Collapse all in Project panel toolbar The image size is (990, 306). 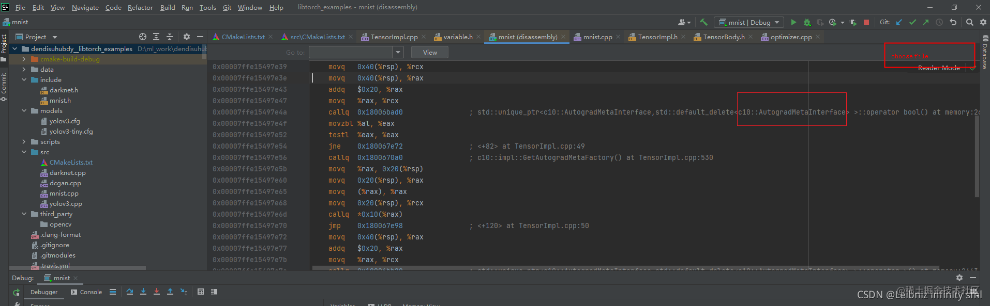pyautogui.click(x=170, y=37)
